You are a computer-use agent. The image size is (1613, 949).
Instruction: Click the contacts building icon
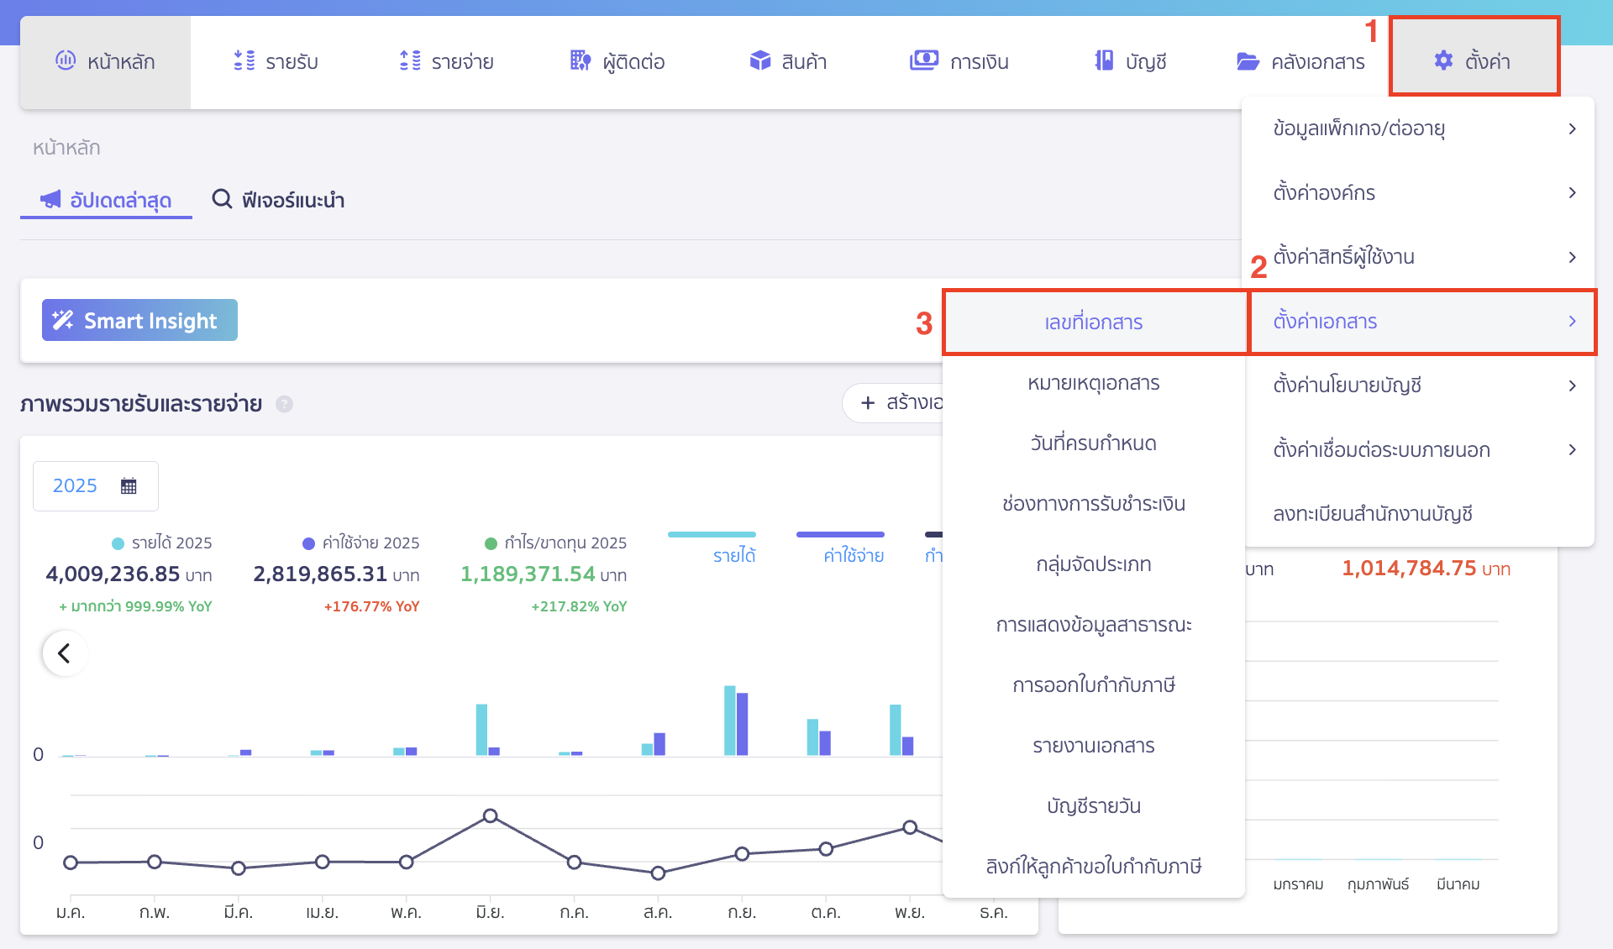tap(581, 60)
